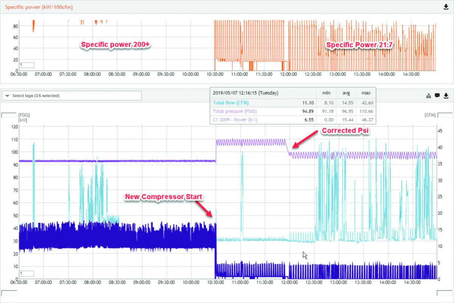Screen dimensions: 454x303
Task: Click the Total flow current value 11.10
Action: pyautogui.click(x=308, y=103)
